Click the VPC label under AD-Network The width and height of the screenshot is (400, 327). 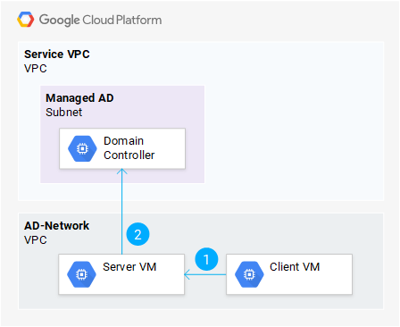[x=36, y=240]
